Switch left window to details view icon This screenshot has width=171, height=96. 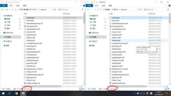pos(81,89)
